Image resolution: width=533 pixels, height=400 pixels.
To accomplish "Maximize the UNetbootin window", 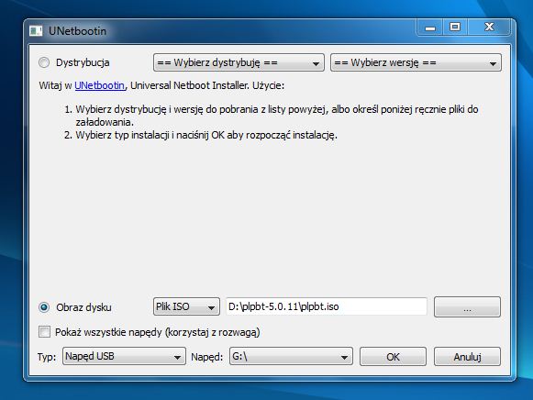I will click(x=455, y=28).
